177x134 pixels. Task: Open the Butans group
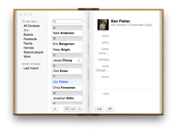[28, 35]
